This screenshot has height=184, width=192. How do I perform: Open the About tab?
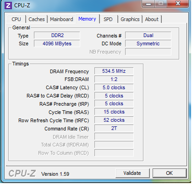pyautogui.click(x=152, y=19)
